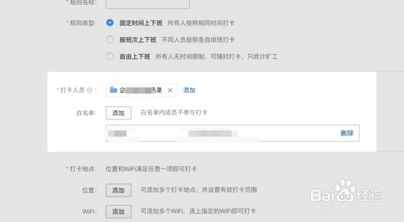Select the 按班次上下班 radio button
The width and height of the screenshot is (404, 222).
pos(110,40)
